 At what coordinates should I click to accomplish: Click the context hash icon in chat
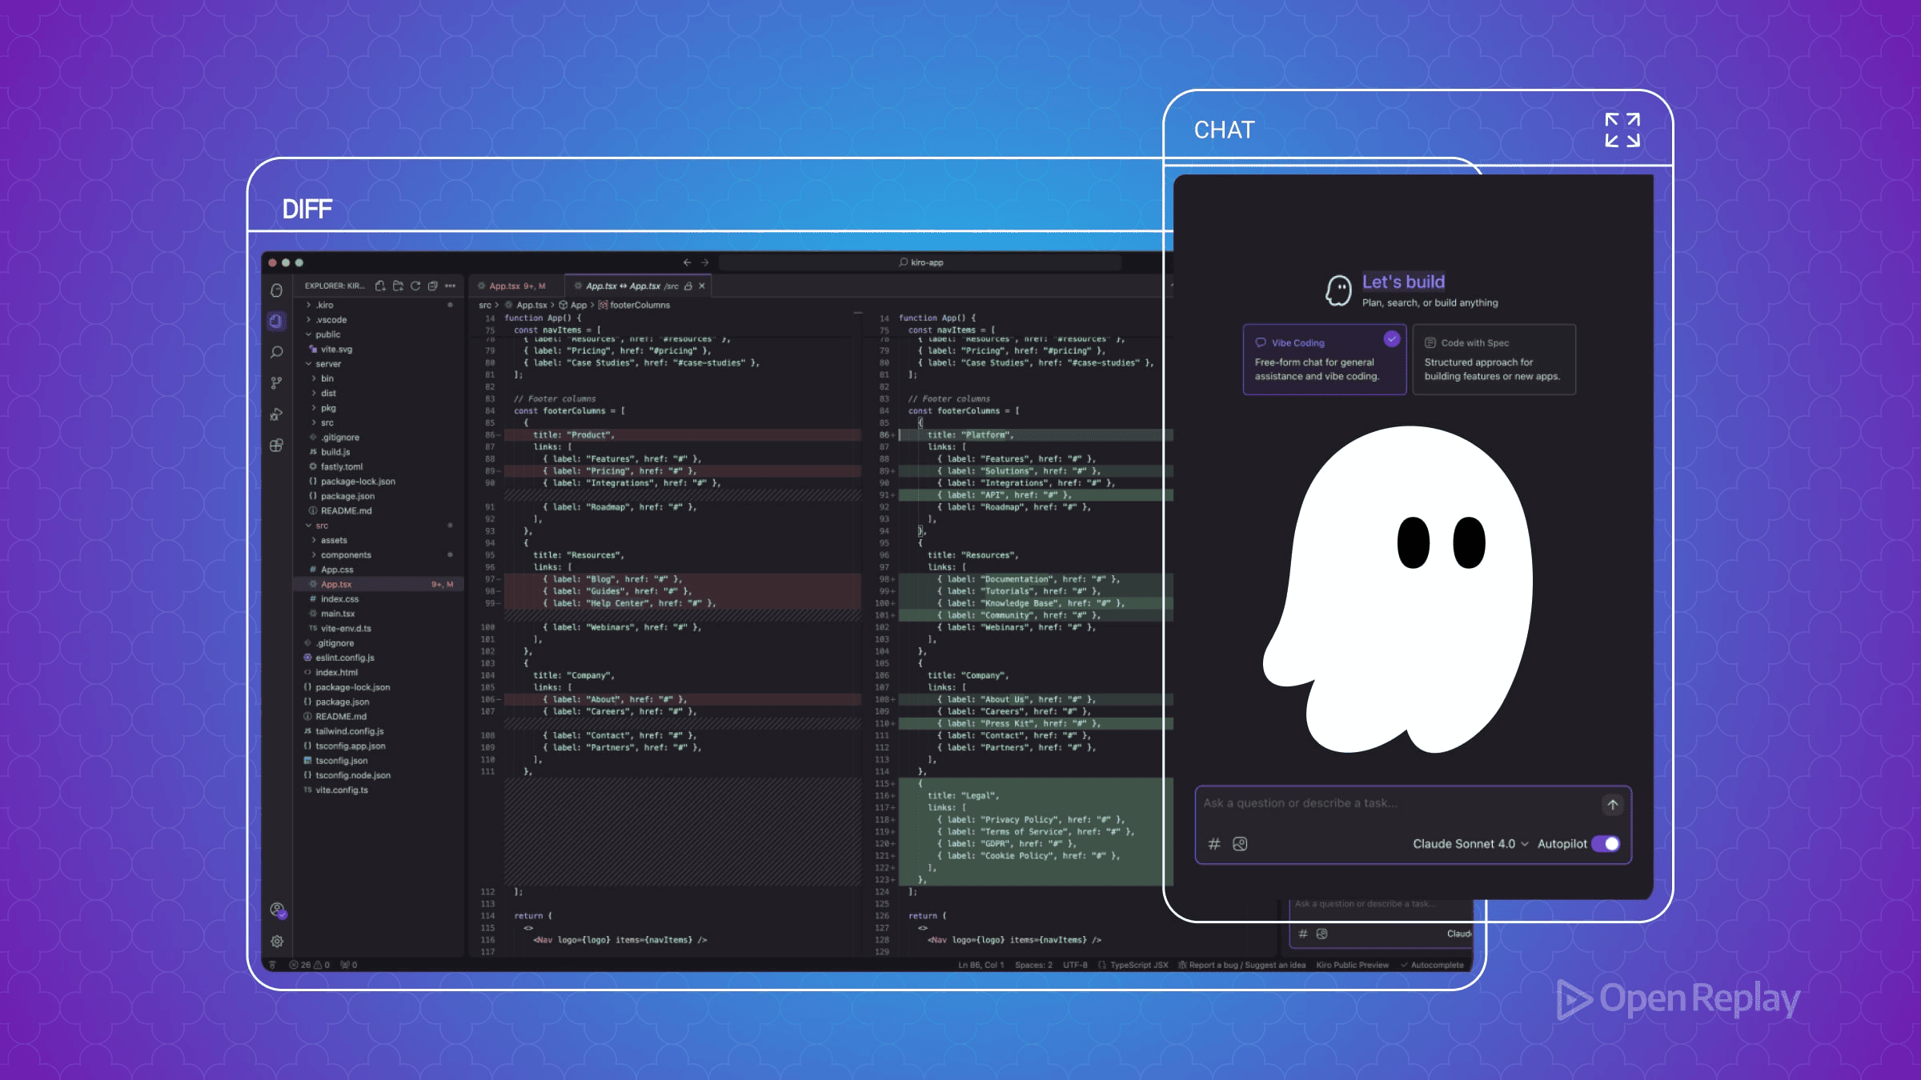(1214, 844)
